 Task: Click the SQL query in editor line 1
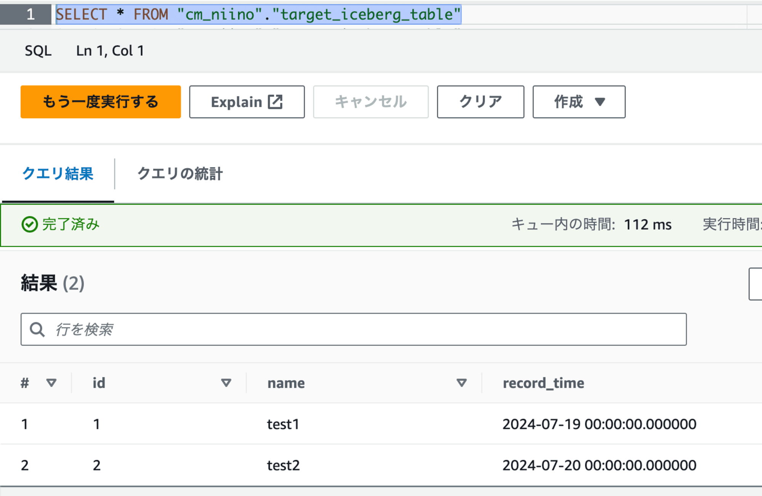(x=258, y=14)
